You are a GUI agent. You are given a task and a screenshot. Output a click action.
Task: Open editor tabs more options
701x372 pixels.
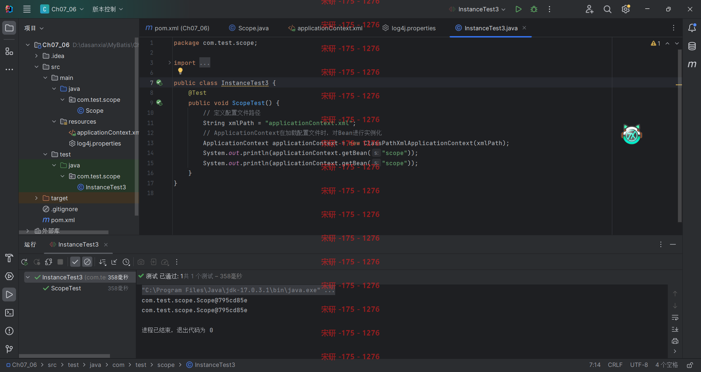pos(674,28)
